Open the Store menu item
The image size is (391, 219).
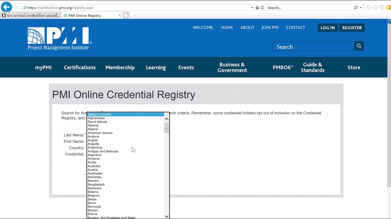pyautogui.click(x=354, y=68)
